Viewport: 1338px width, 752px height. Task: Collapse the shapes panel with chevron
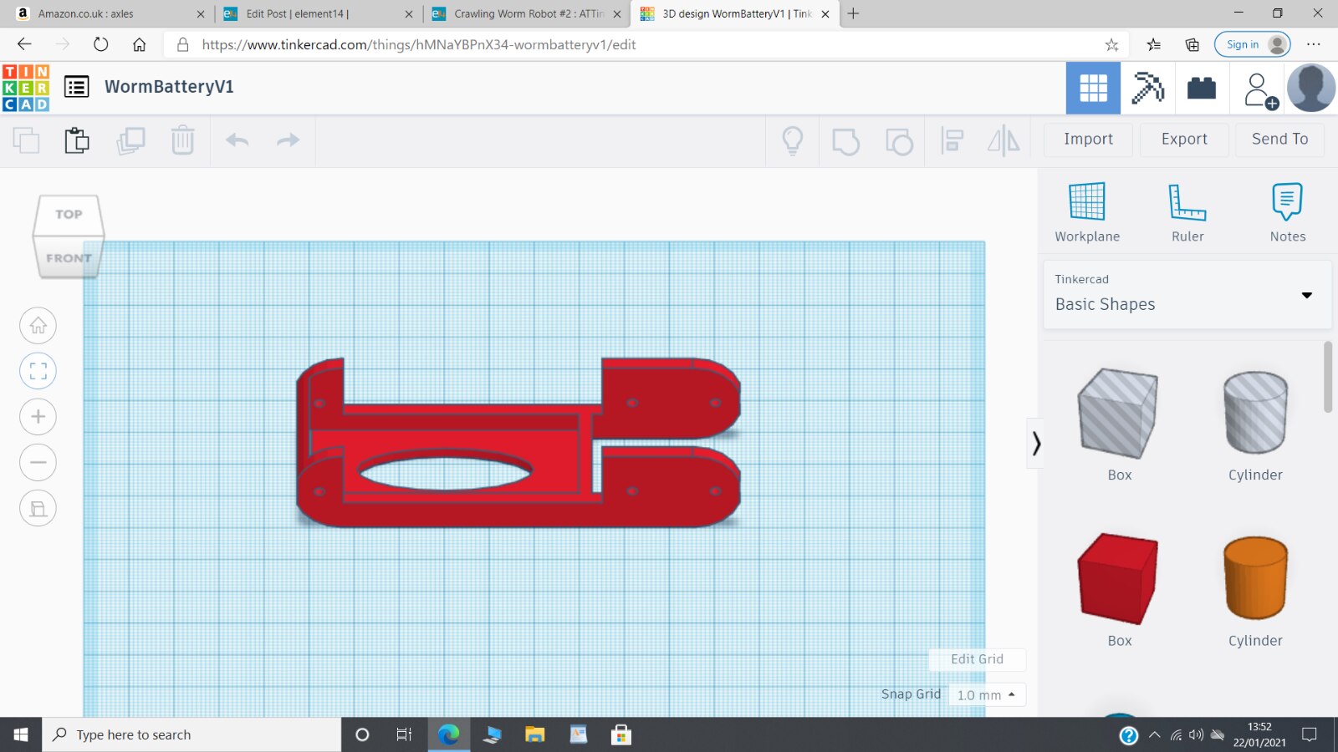pyautogui.click(x=1036, y=443)
